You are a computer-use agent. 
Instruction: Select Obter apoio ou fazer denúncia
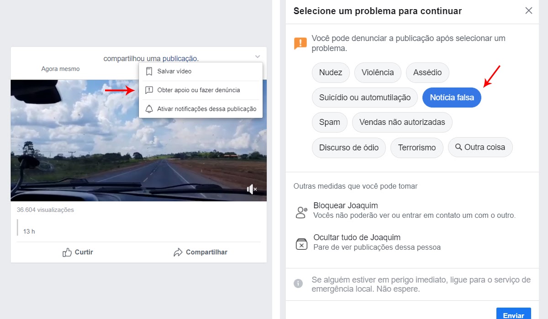pyautogui.click(x=201, y=90)
